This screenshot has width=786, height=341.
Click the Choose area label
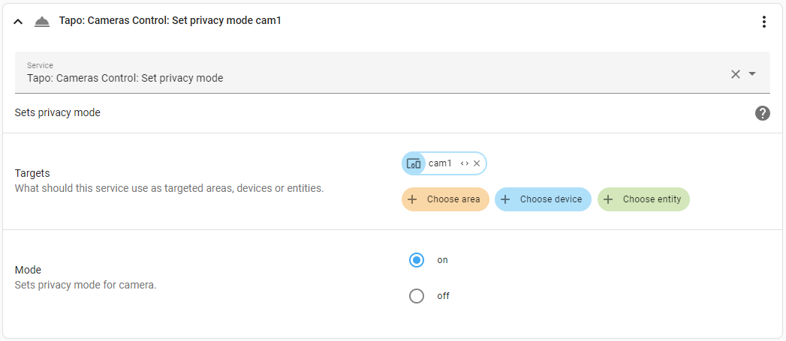[453, 199]
